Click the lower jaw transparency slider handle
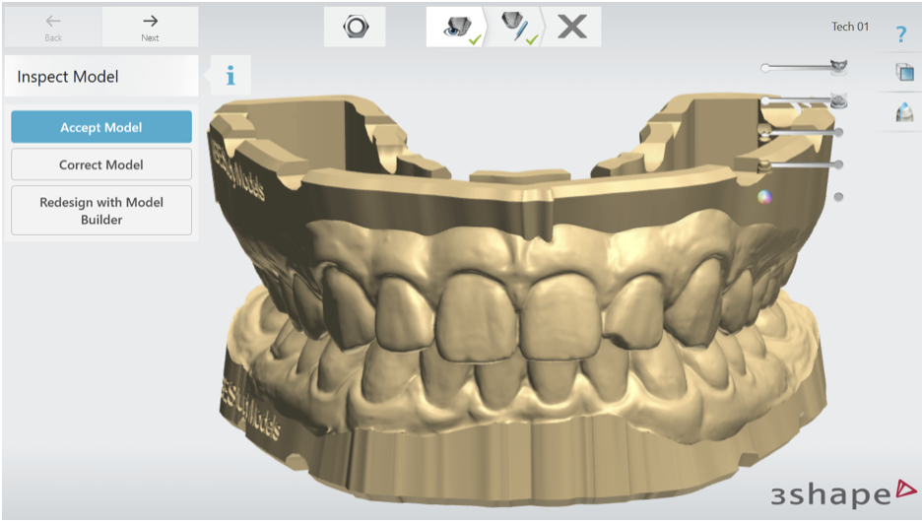The height and width of the screenshot is (522, 922). 765,100
